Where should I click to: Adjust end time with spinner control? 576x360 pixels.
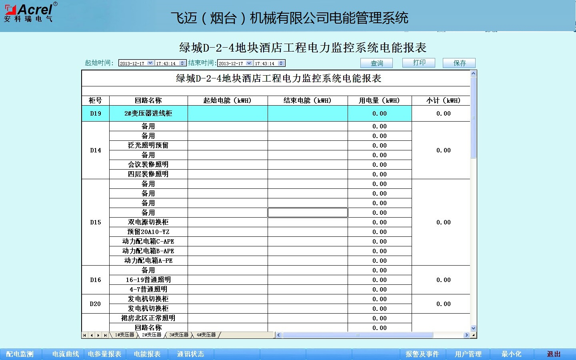tap(281, 63)
